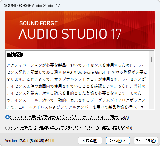This screenshot has width=160, height=146.
Task: Click license line starting with なります。これによって
Action: pyautogui.click(x=76, y=79)
